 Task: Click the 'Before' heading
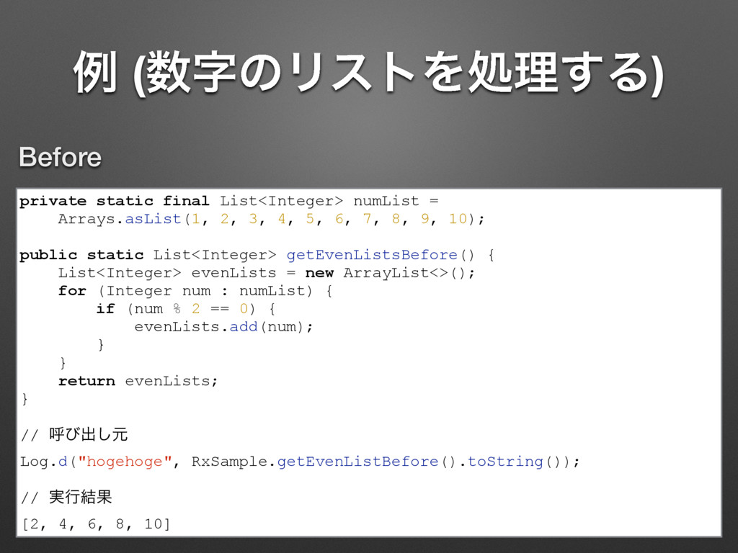[x=61, y=157]
